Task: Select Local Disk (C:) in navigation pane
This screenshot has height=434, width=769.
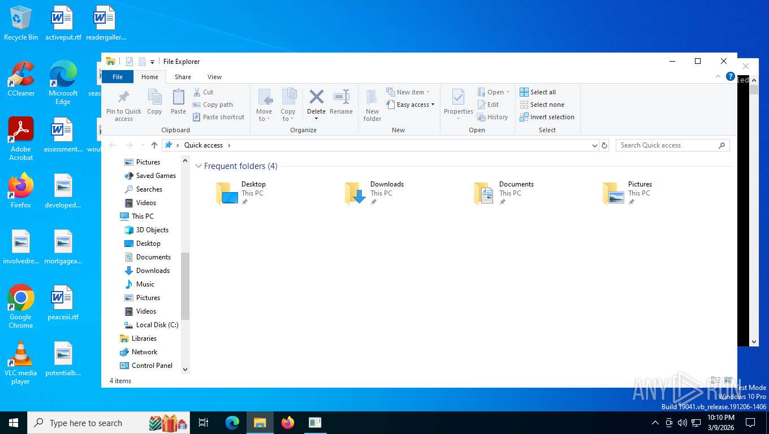Action: point(151,325)
